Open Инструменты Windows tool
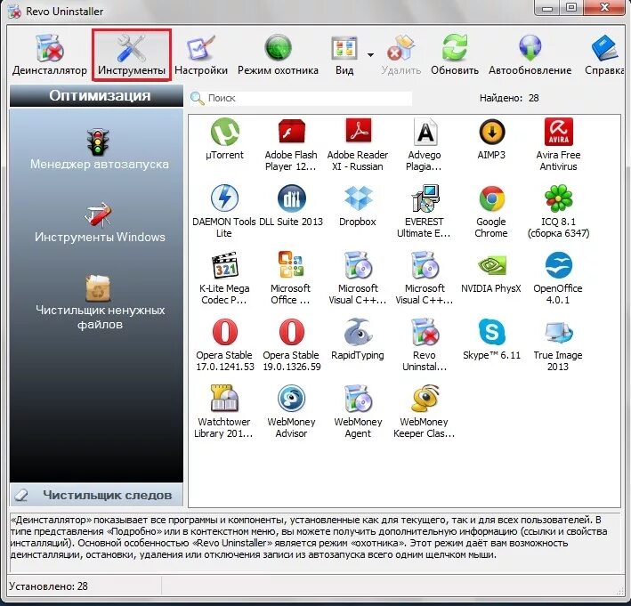The image size is (631, 606). tap(100, 222)
